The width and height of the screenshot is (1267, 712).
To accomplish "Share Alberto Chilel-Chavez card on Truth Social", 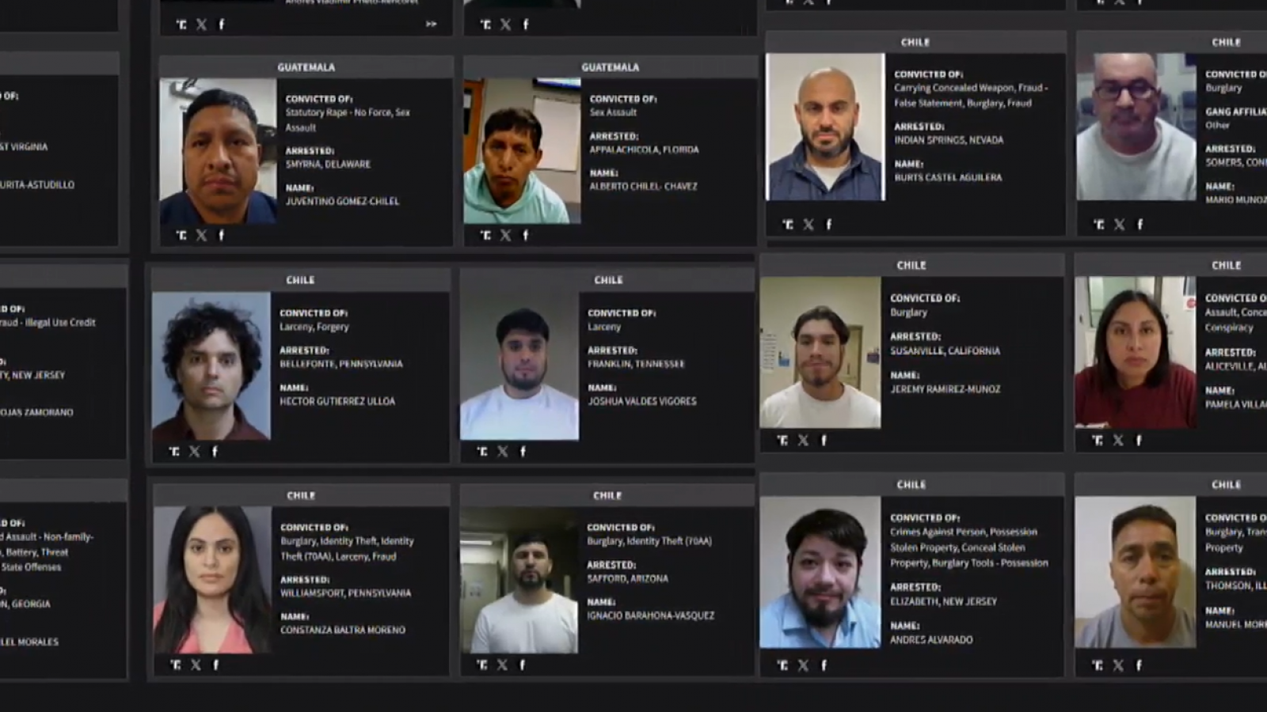I will [x=485, y=235].
